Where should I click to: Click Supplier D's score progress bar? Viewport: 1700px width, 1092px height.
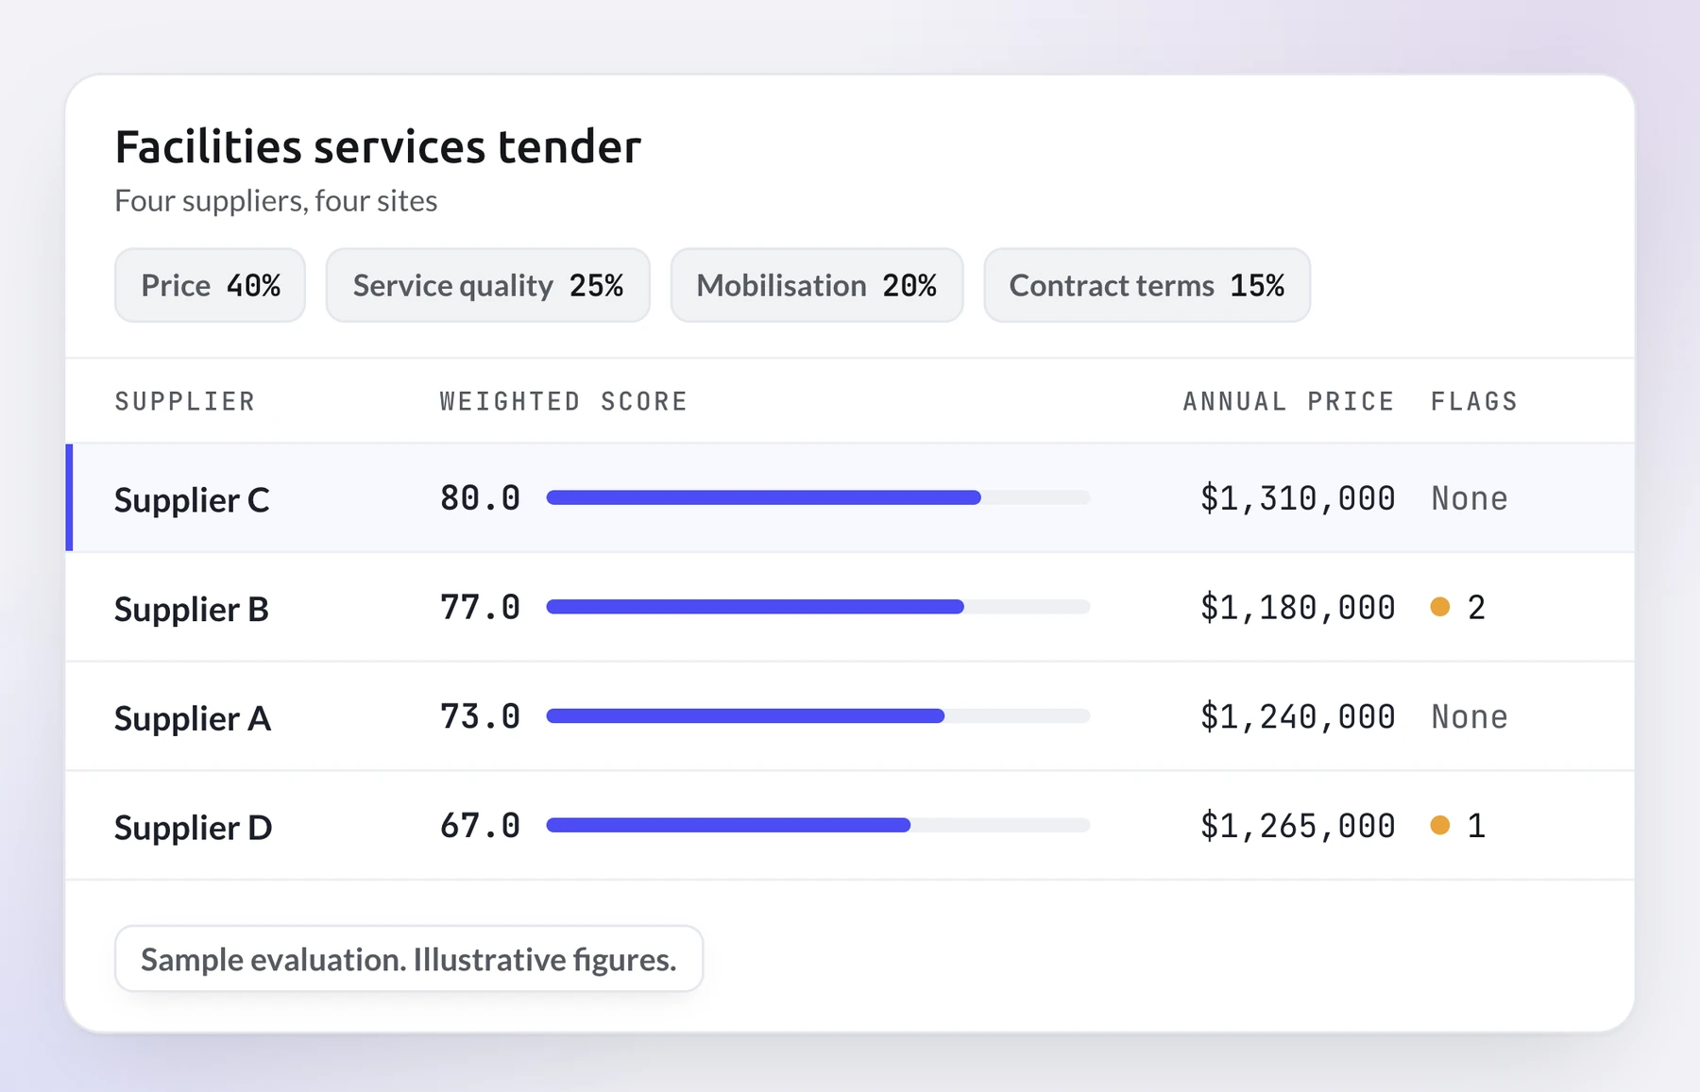click(818, 825)
